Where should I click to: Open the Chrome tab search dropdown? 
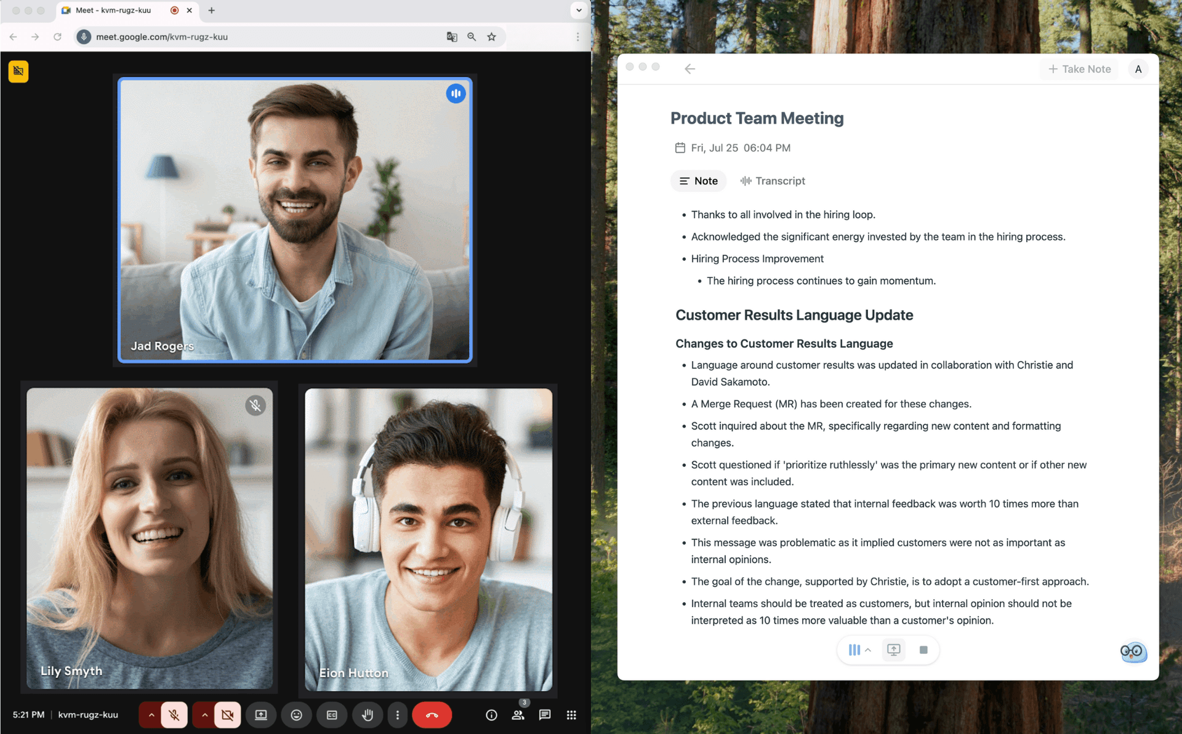(579, 10)
